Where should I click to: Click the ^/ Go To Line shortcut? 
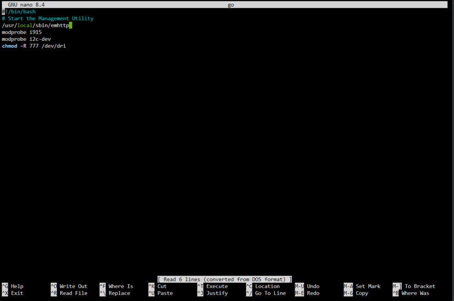point(266,293)
